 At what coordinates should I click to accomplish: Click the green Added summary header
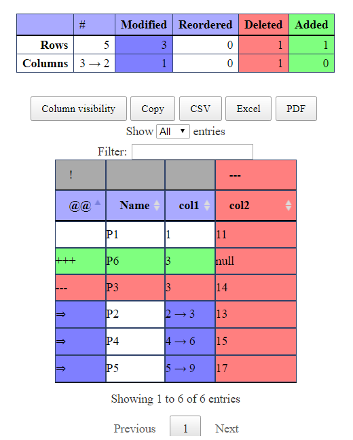coord(312,24)
